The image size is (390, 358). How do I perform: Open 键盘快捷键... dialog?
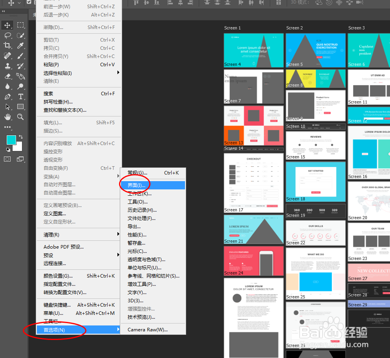click(x=79, y=305)
